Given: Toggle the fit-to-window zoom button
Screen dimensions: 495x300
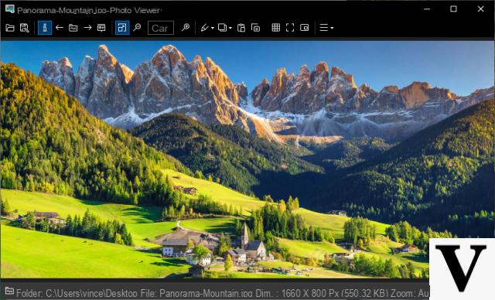Looking at the screenshot, I should pos(122,28).
